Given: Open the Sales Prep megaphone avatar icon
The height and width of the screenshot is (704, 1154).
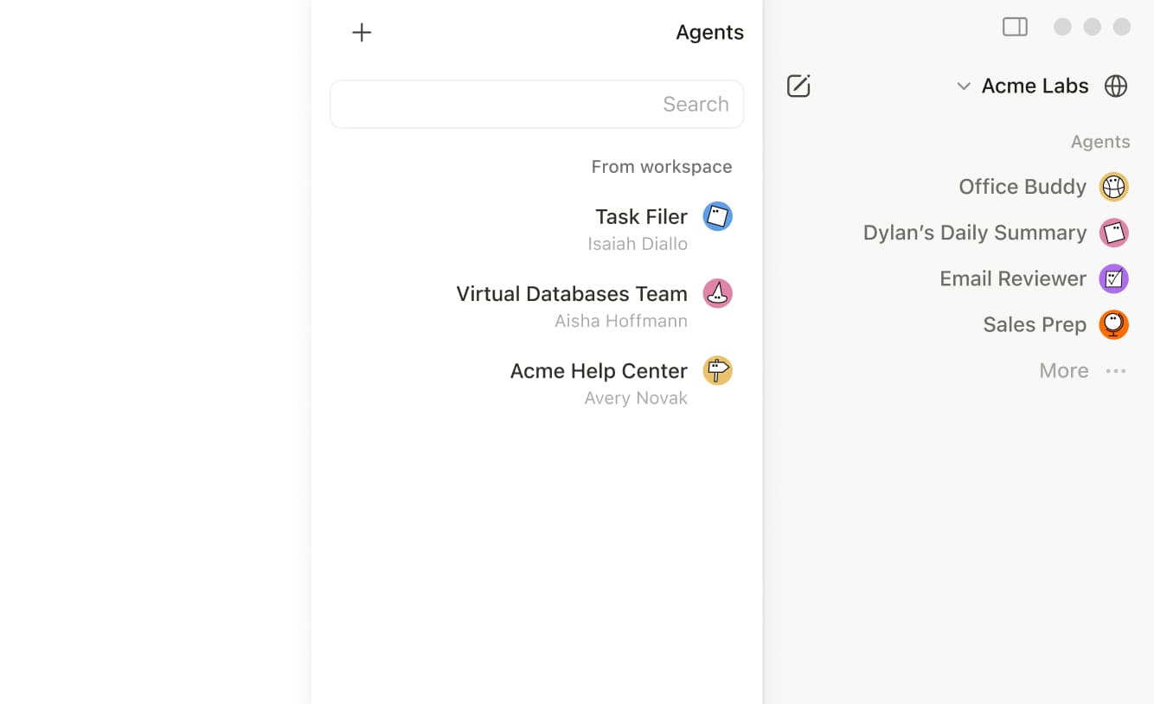Looking at the screenshot, I should click(1114, 324).
